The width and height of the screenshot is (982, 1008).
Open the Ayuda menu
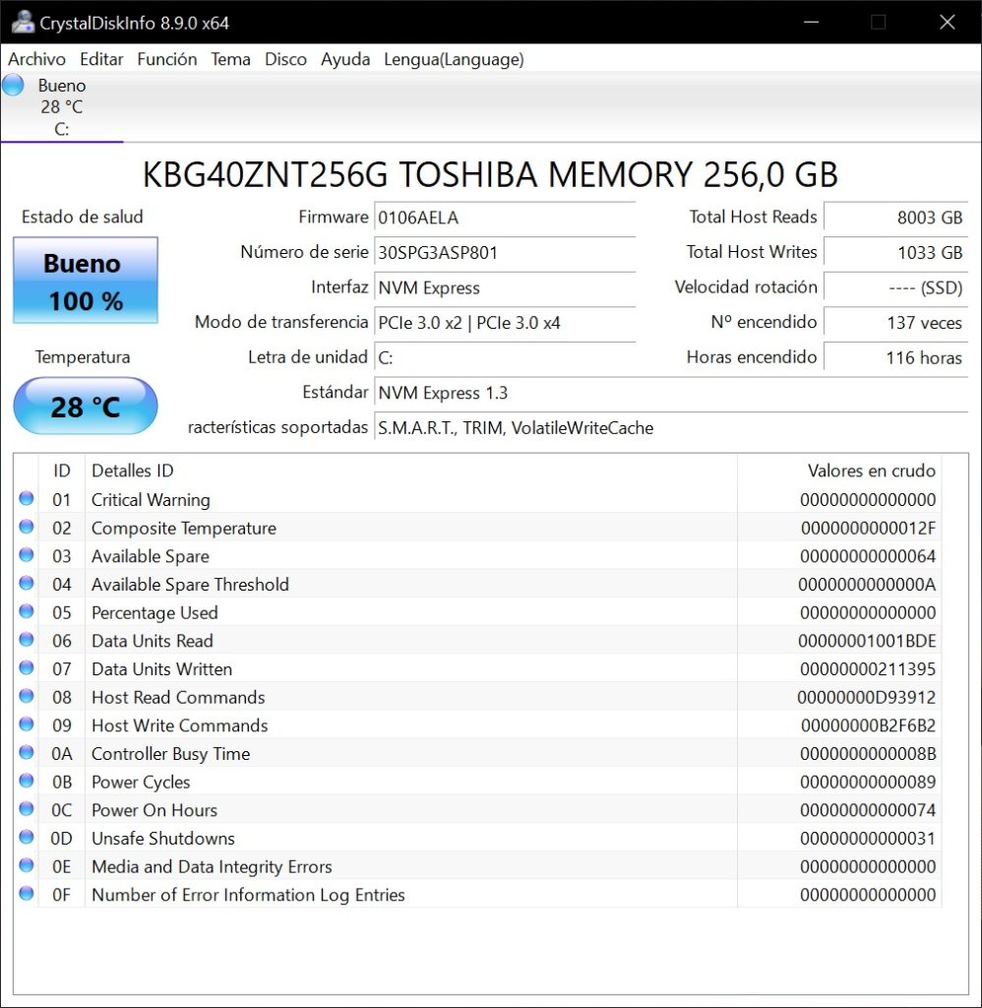pos(344,59)
